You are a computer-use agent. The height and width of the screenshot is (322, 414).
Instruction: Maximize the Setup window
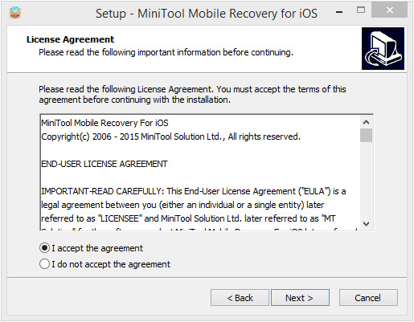pyautogui.click(x=361, y=10)
